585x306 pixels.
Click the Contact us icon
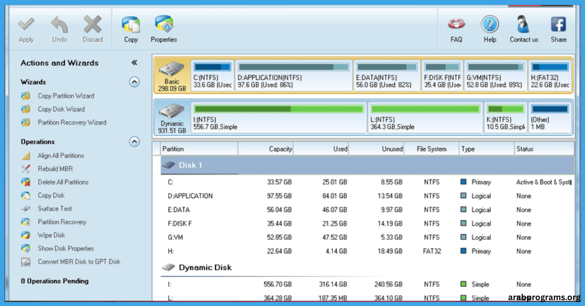pos(524,24)
